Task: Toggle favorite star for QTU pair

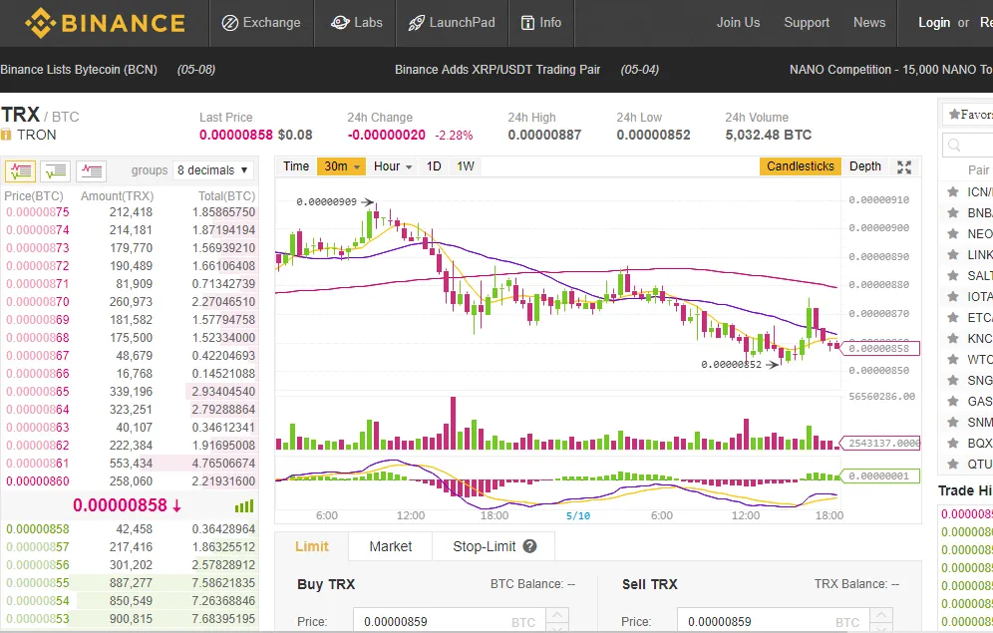Action: 952,464
